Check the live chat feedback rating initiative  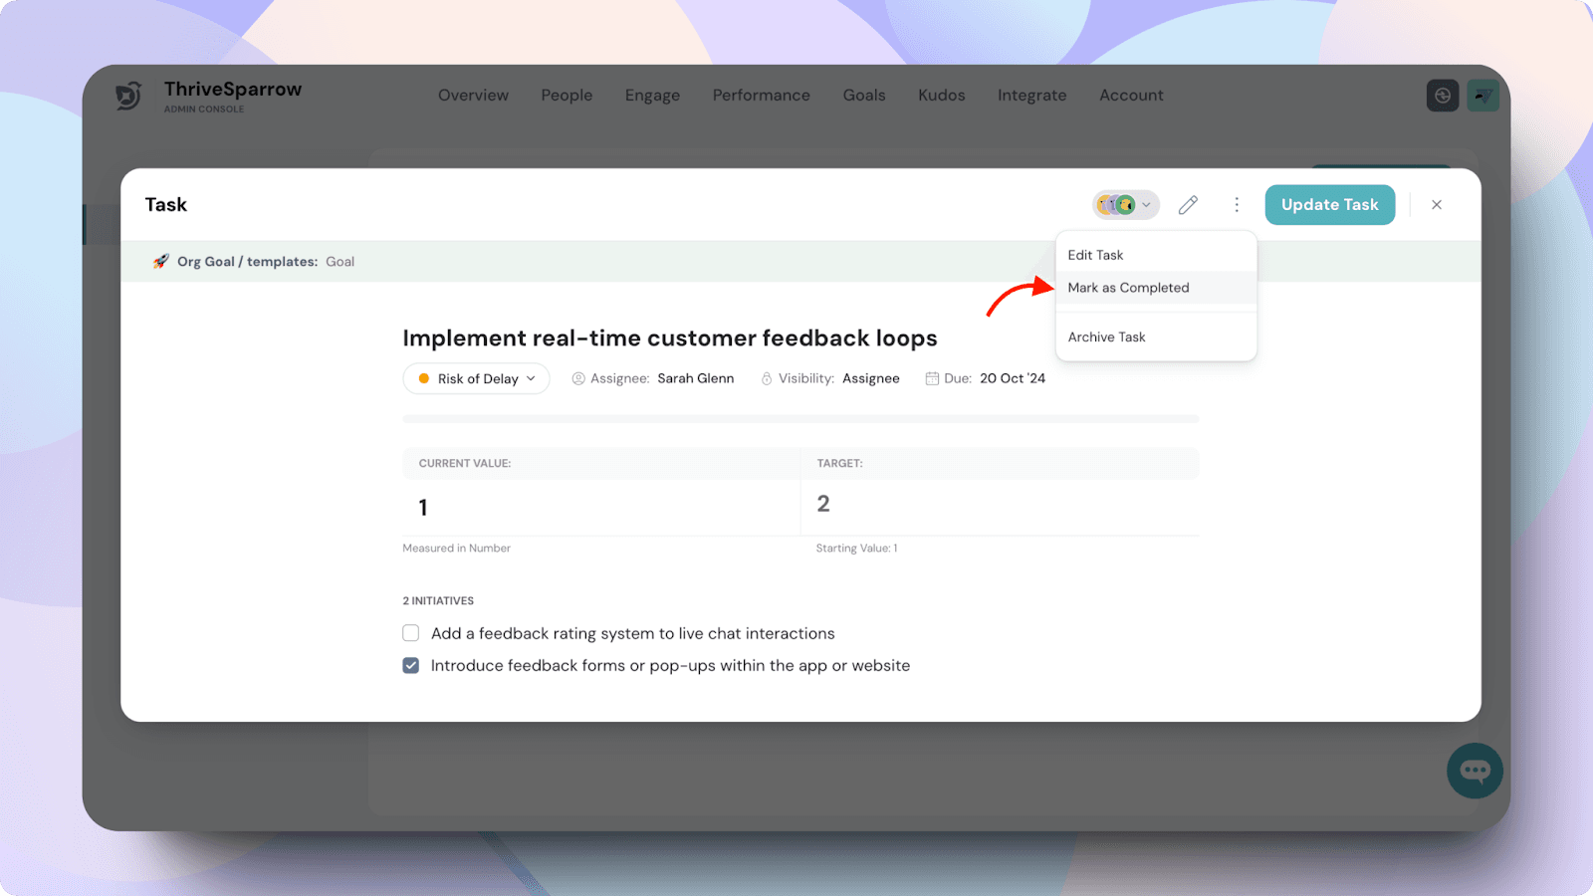tap(411, 633)
